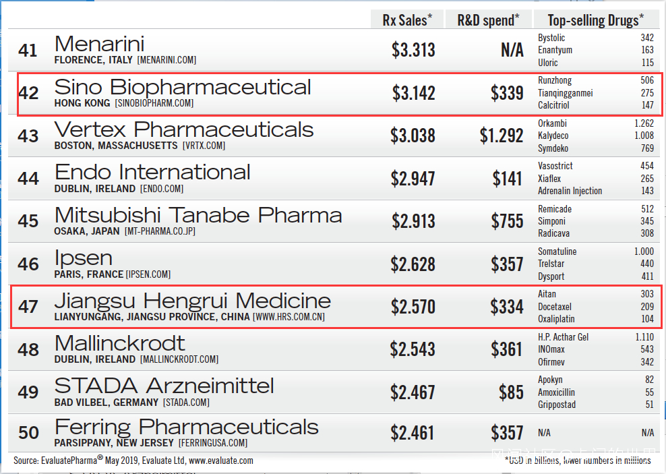Click Mitsubishi Tanabe Pharma's $755 R&D figure
The height and width of the screenshot is (474, 666).
point(507,221)
